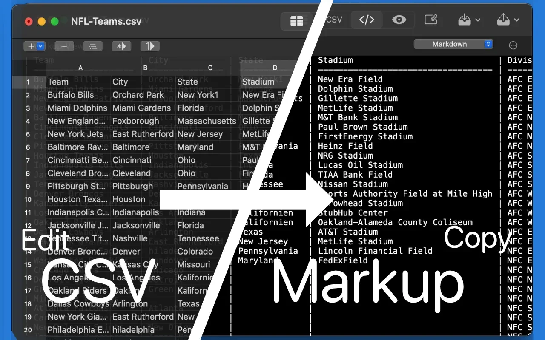Click the numbered arrow toolbar button

point(150,46)
